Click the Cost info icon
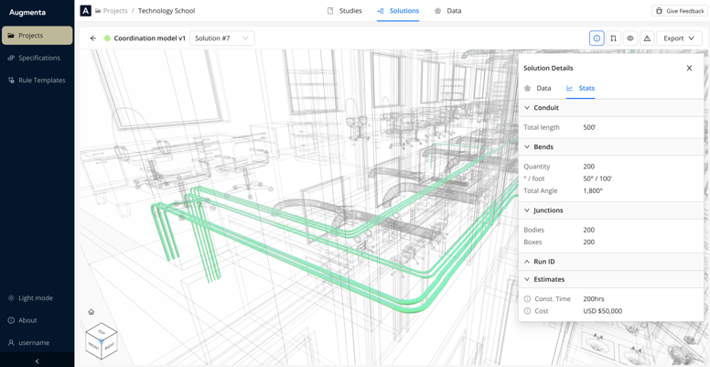 [x=527, y=311]
